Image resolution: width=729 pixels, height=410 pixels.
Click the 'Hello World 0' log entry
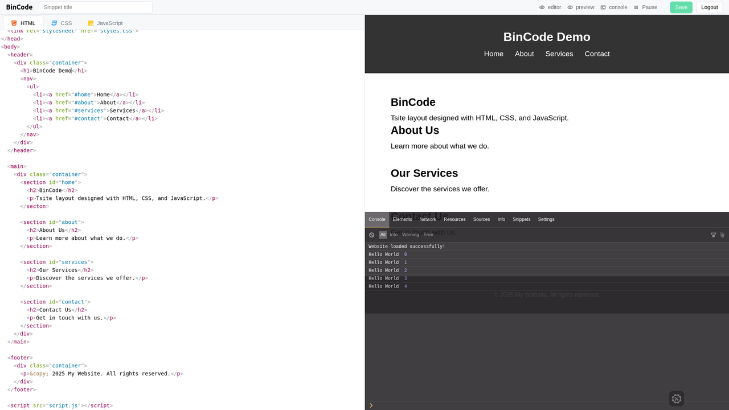tap(547, 255)
